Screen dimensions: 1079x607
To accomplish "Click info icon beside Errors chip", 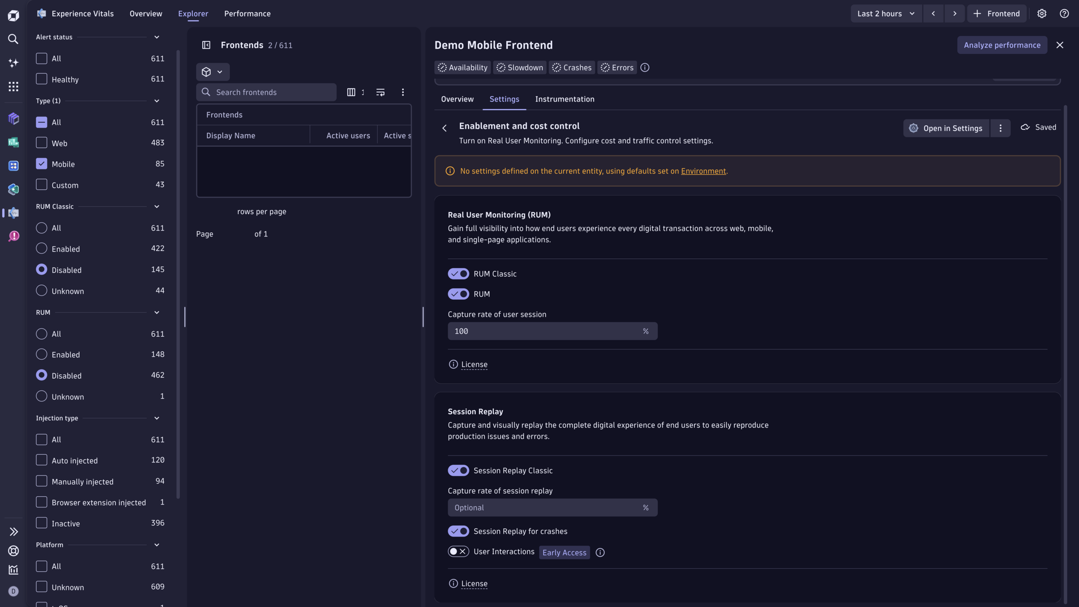I will 645,67.
